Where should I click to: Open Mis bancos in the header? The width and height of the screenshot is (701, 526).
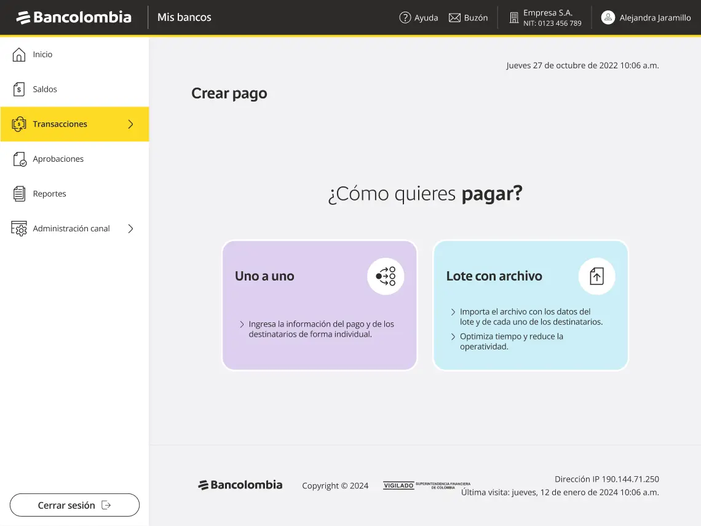pos(184,17)
